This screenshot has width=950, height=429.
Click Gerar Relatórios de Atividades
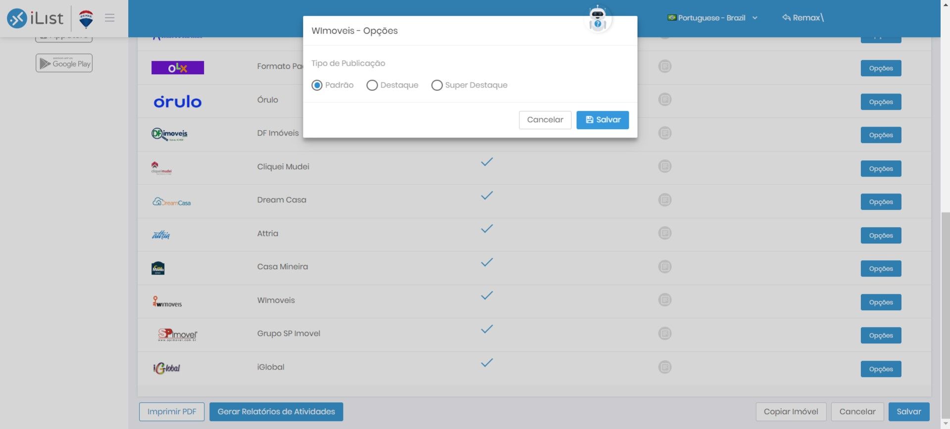point(276,412)
